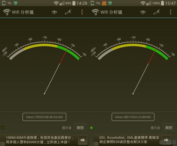Open wrench settings in left screen
Screen dimensions: 177x146
(68, 12)
